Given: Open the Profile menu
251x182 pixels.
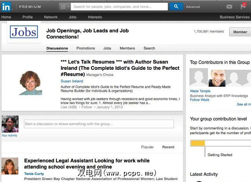Looking at the screenshot, I should [27, 17].
